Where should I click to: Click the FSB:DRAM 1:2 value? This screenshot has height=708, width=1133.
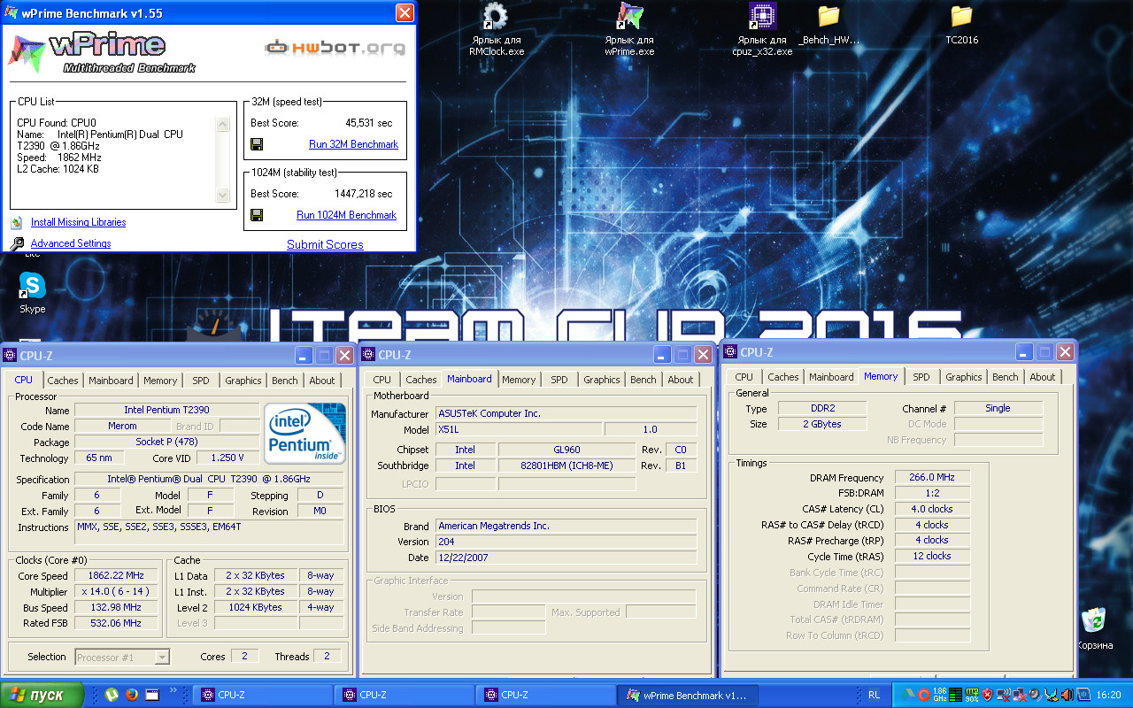point(932,493)
